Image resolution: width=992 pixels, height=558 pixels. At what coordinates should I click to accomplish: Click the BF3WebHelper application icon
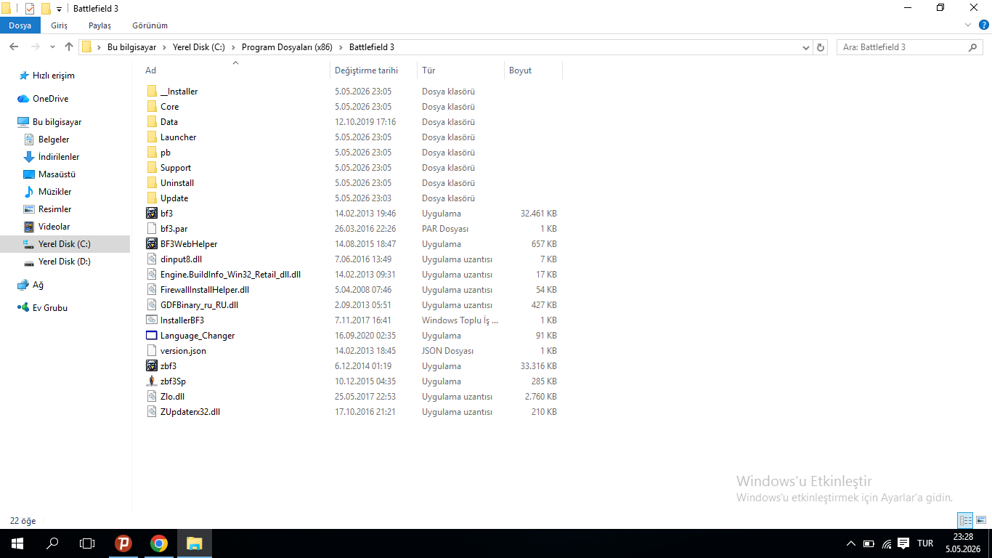[152, 244]
